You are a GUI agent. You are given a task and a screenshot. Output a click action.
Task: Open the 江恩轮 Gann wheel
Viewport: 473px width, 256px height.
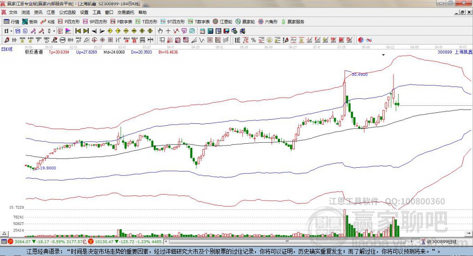223,22
